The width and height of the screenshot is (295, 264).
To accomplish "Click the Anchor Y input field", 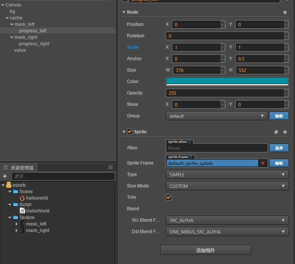I will click(259, 59).
